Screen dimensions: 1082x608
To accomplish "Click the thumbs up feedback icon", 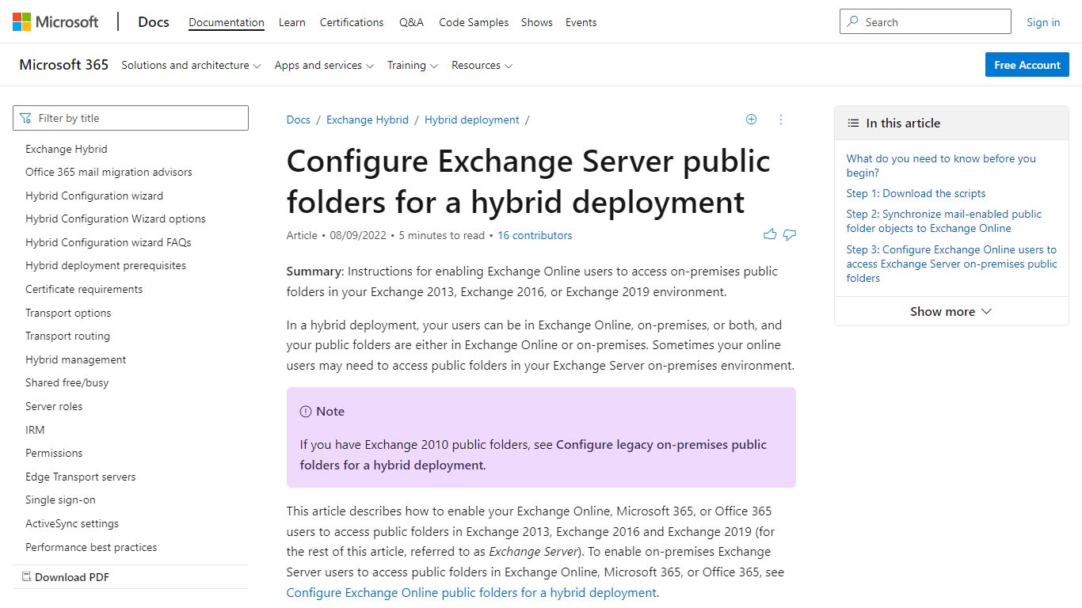I will click(x=770, y=234).
